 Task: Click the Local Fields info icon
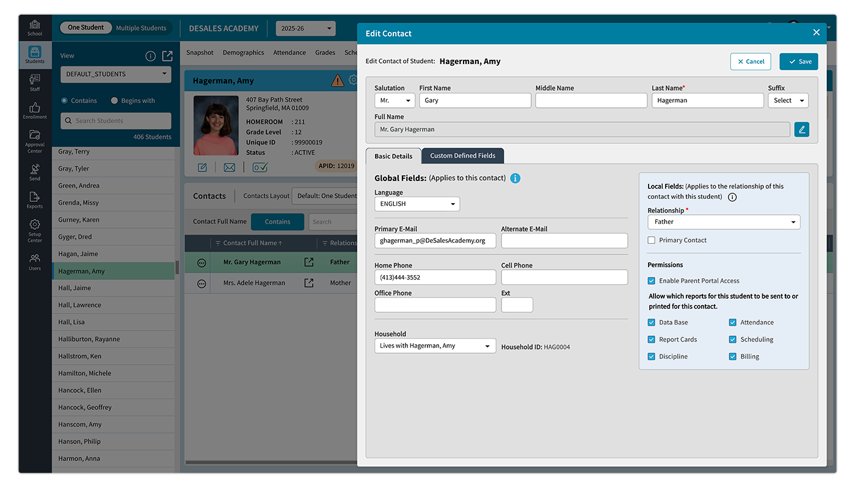pos(732,197)
